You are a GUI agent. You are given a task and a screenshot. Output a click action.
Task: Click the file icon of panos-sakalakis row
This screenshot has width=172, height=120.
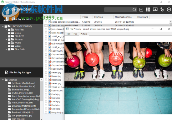[50, 22]
